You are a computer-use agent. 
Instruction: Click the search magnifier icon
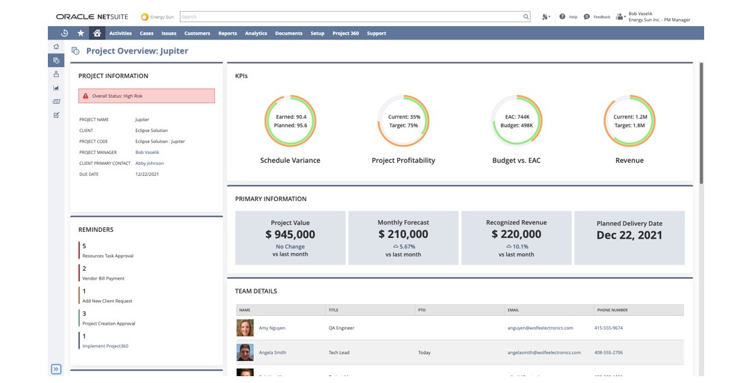(x=526, y=16)
